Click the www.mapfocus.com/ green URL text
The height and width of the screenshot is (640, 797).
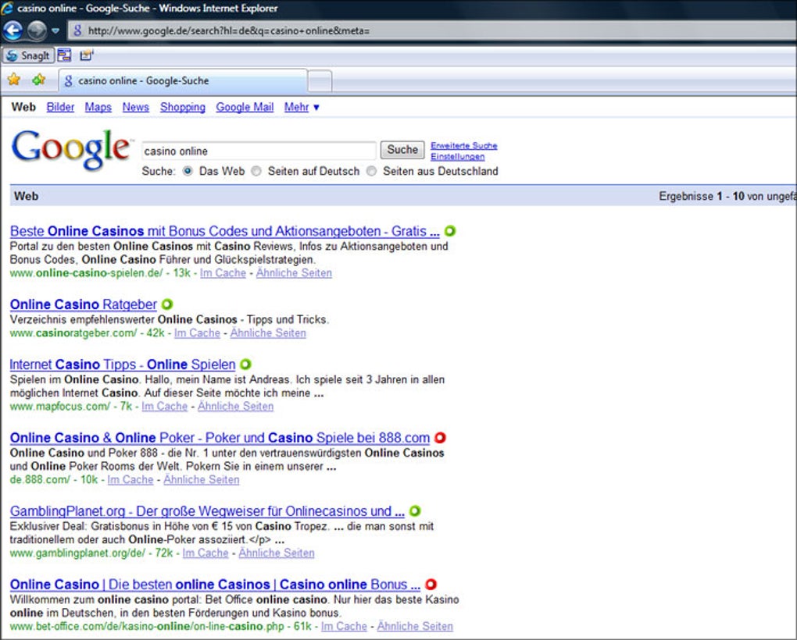pos(60,407)
